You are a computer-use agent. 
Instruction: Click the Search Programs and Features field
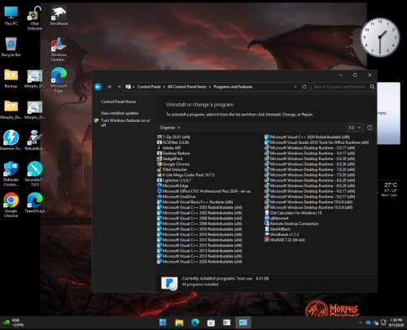(340, 87)
